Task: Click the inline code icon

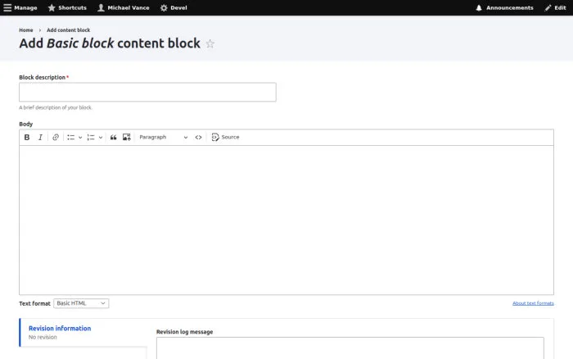Action: [198, 137]
